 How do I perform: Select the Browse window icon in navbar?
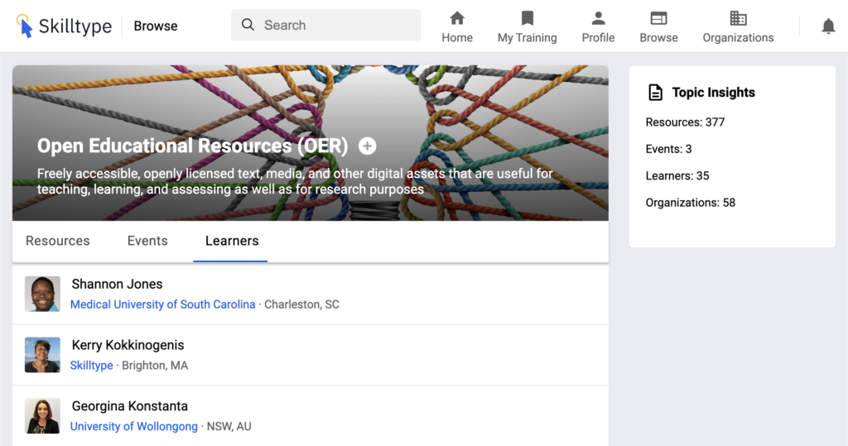[x=658, y=18]
